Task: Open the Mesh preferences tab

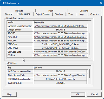Action: pos(51,11)
